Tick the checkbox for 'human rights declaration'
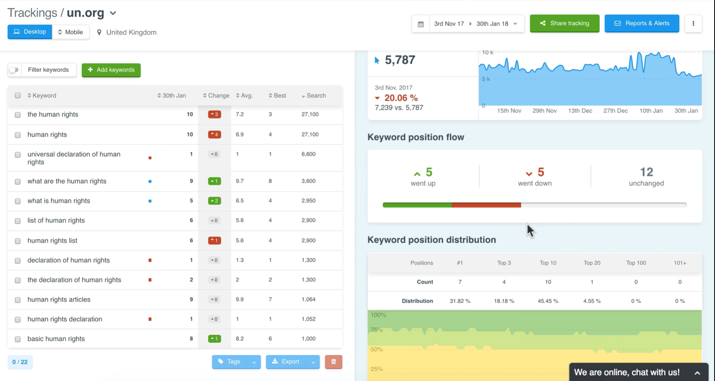The image size is (715, 381). [18, 319]
